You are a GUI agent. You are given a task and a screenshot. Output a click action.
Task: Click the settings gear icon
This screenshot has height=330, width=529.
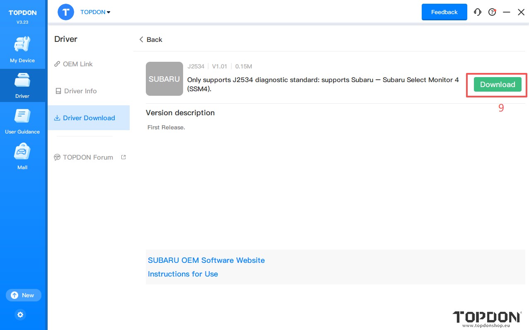(20, 315)
